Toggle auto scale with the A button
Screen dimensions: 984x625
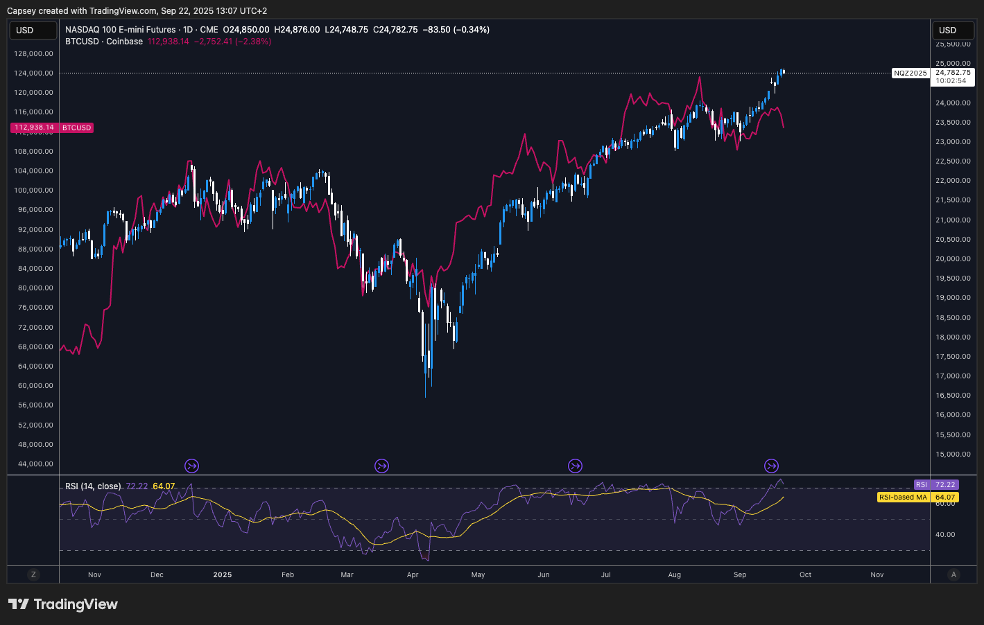[x=953, y=574]
